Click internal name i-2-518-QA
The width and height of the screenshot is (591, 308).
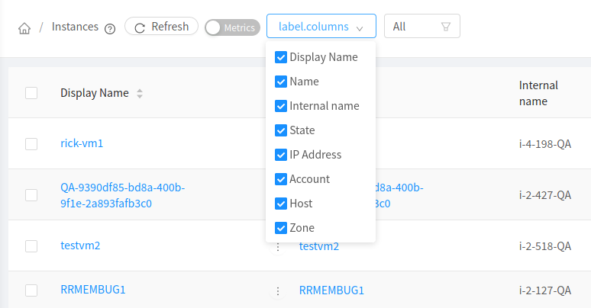pyautogui.click(x=545, y=246)
